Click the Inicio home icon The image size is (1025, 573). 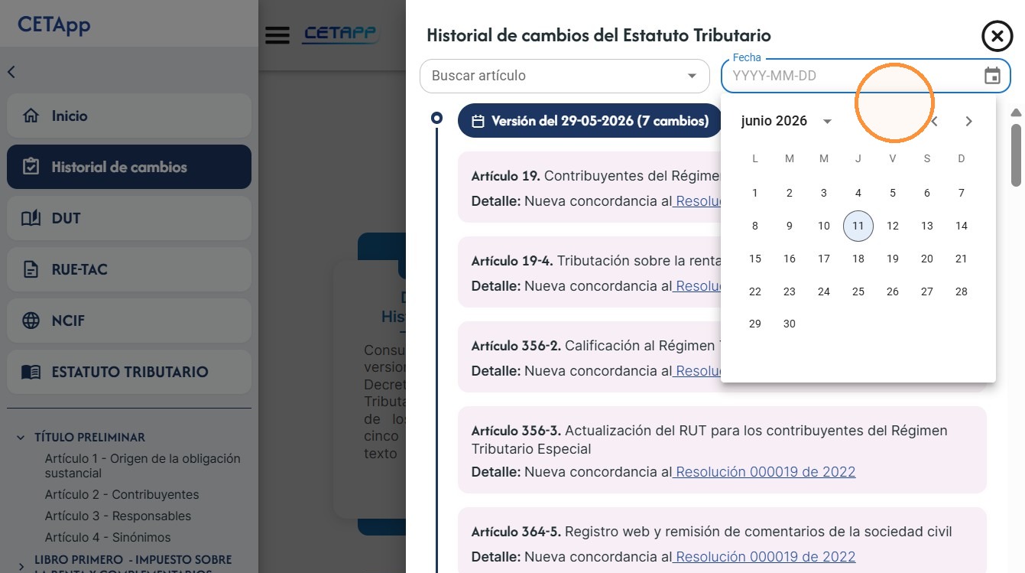[31, 116]
